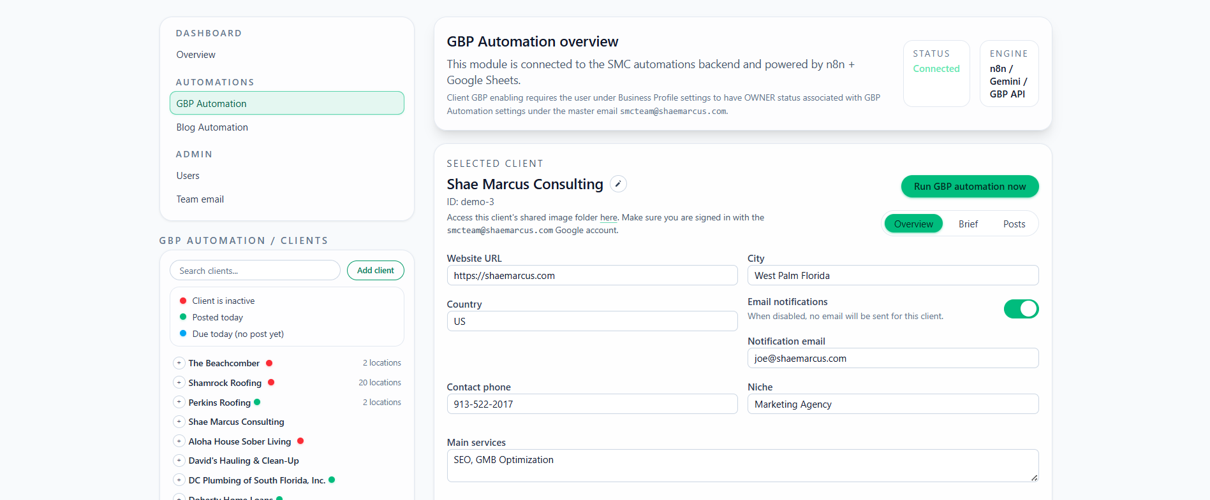Select DC Plumbing of South Florida, Inc. client
This screenshot has width=1210, height=500.
pos(257,480)
